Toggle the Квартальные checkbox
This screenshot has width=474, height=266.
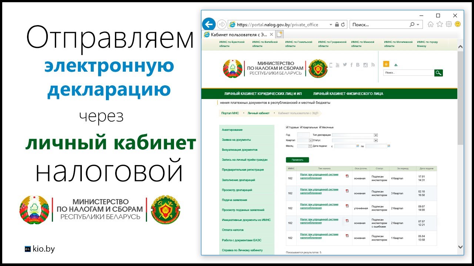pyautogui.click(x=301, y=127)
